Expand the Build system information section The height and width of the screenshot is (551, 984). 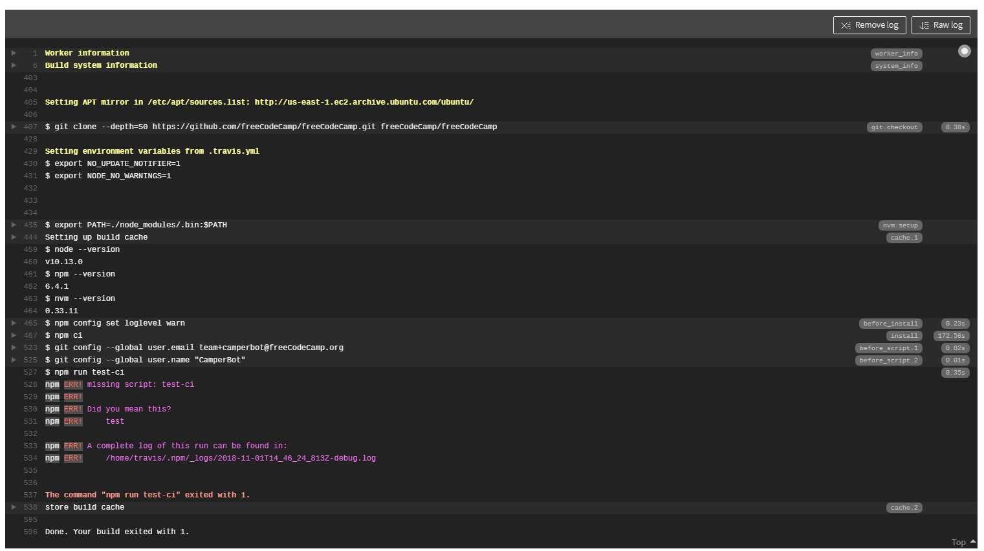pos(14,65)
